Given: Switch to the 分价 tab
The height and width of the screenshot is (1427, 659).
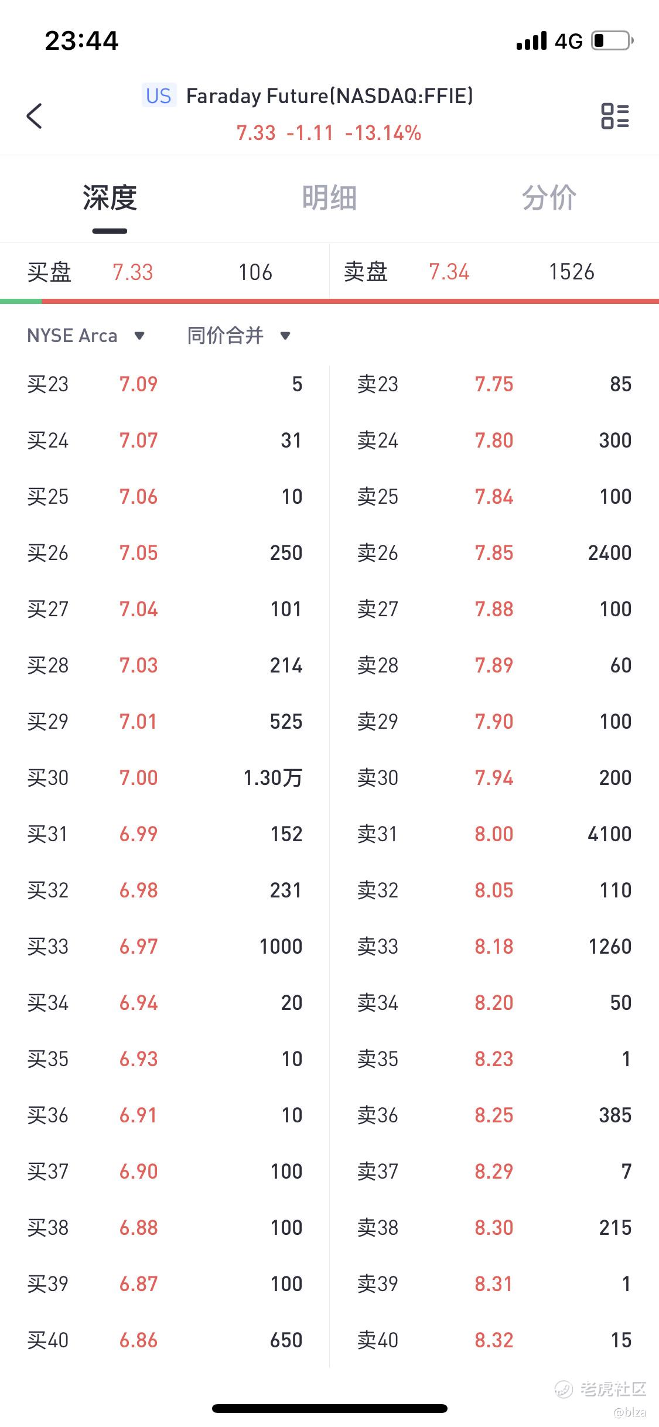Looking at the screenshot, I should click(549, 197).
